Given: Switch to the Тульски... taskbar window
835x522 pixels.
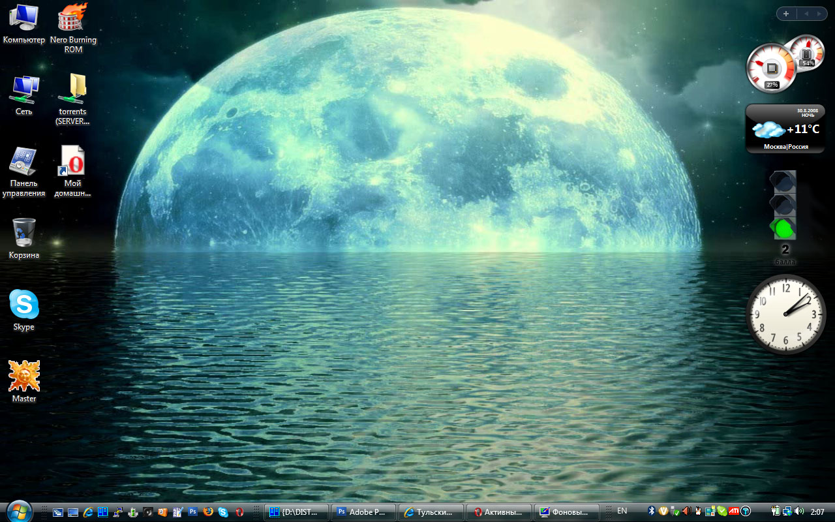Looking at the screenshot, I should click(431, 512).
